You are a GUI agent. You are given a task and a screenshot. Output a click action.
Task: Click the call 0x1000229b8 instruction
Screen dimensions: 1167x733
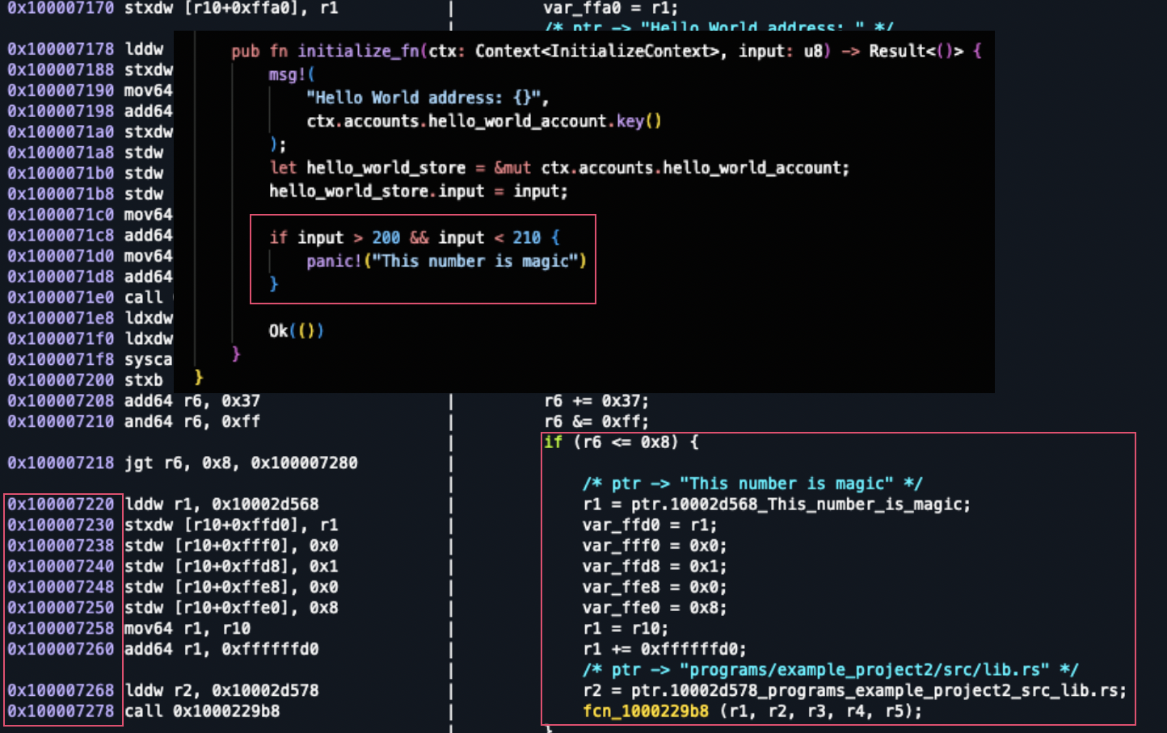point(202,711)
